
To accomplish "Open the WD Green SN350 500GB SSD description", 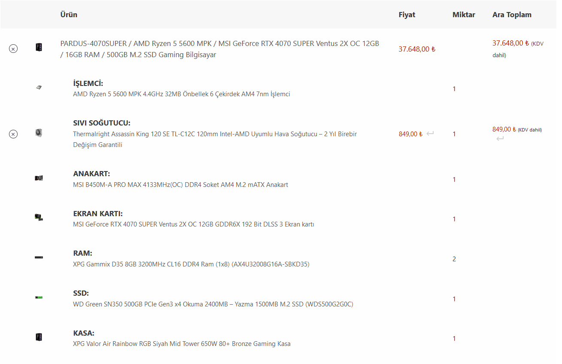I will (x=213, y=304).
